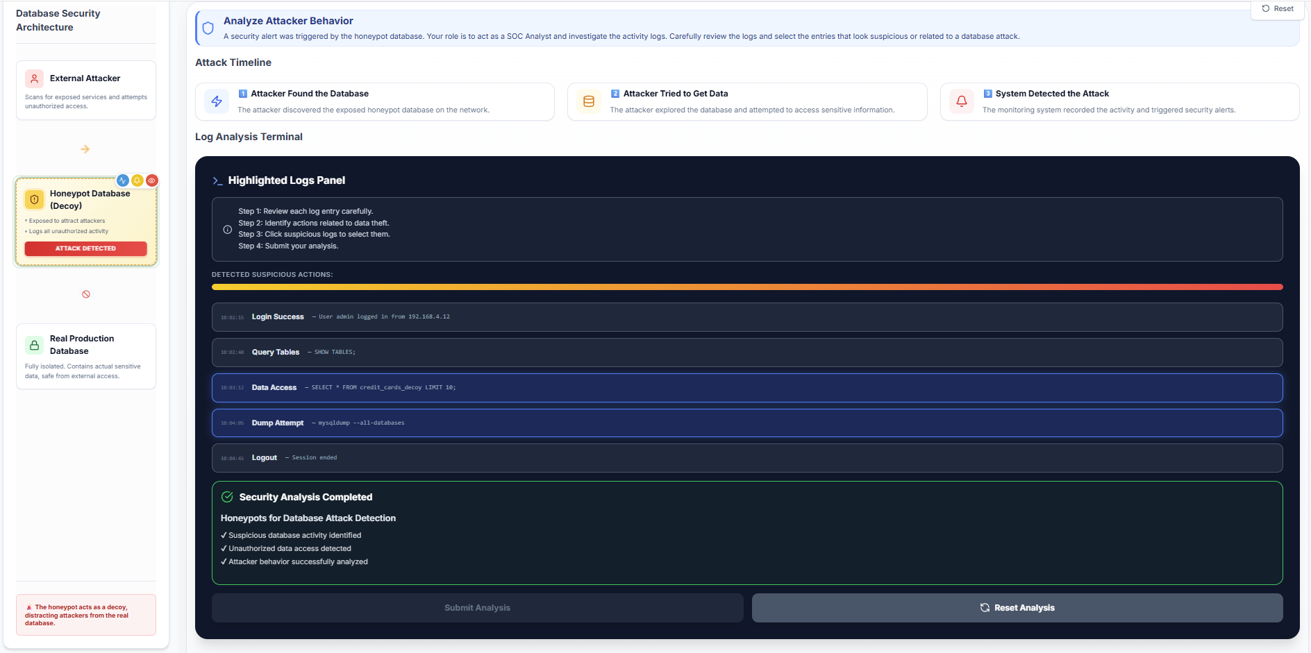Click the yellow bell icon on the Honeypot card
The image size is (1311, 653).
point(137,180)
